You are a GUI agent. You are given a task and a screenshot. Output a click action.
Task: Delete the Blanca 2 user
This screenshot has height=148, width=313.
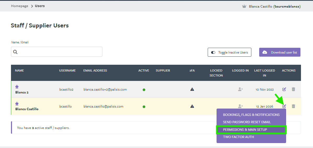pyautogui.click(x=293, y=89)
